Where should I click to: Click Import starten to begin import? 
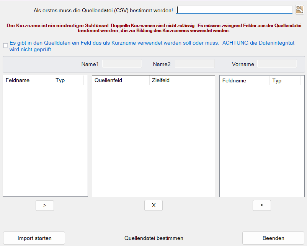[x=34, y=238]
